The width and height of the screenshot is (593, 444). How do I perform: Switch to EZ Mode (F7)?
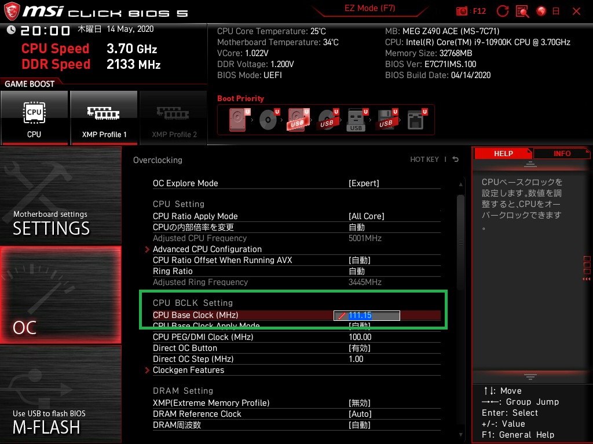click(x=370, y=8)
